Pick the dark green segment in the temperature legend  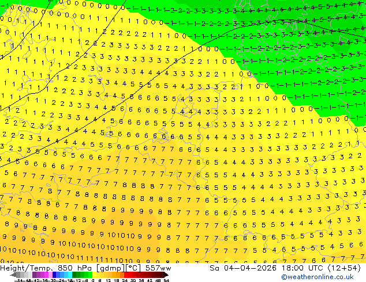(x=74, y=275)
